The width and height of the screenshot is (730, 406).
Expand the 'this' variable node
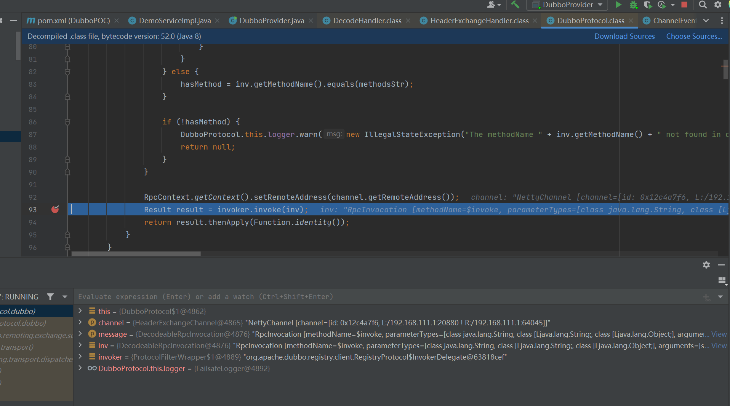(x=80, y=310)
